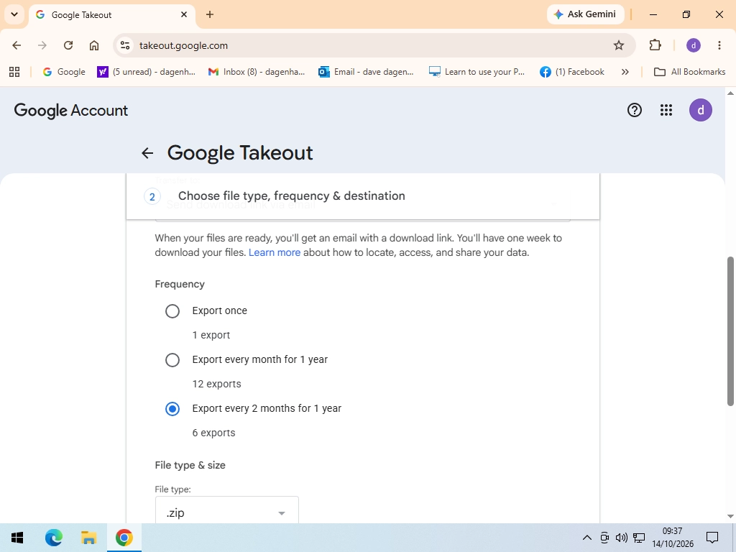Switch to the Google Takeout tab
The image size is (736, 552).
click(111, 14)
